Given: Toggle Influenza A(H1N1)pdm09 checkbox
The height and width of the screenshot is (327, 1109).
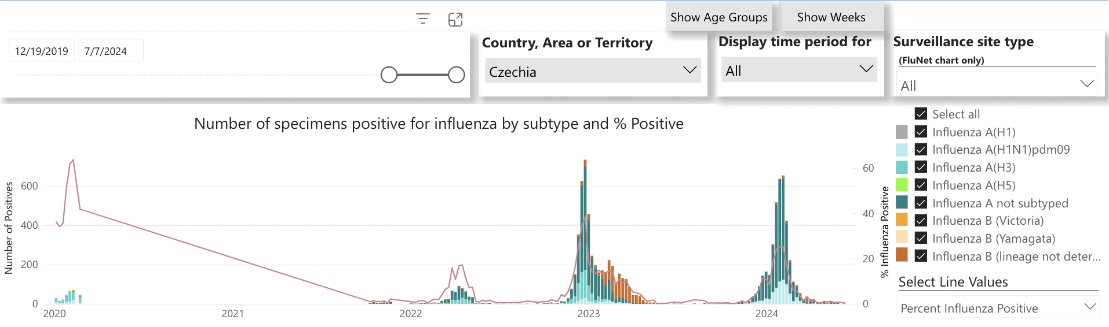Looking at the screenshot, I should tap(921, 150).
